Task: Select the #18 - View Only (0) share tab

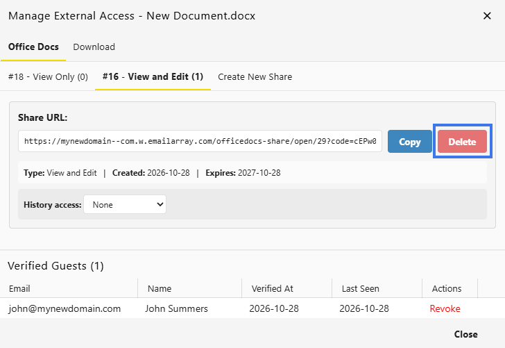Action: tap(48, 77)
